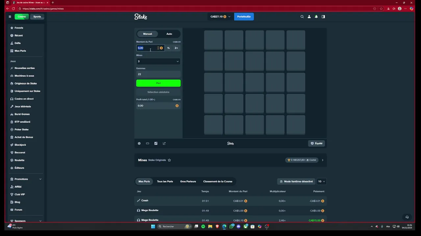
Task: Reload the page in the browser
Action: (x=13, y=9)
